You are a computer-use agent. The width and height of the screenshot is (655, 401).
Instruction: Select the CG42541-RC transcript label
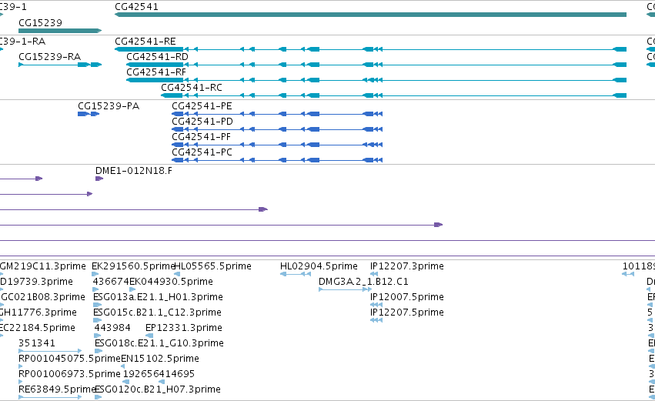pos(192,88)
